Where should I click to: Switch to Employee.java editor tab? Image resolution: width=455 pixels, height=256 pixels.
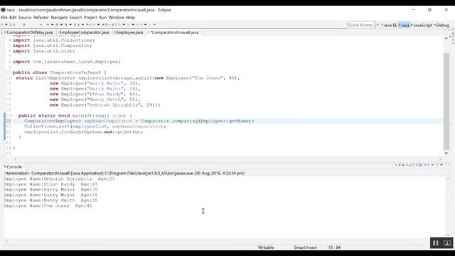point(129,33)
